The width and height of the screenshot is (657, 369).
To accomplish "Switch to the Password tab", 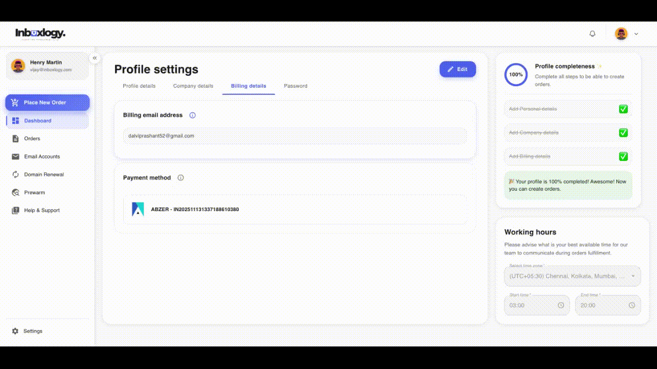I will click(x=296, y=86).
